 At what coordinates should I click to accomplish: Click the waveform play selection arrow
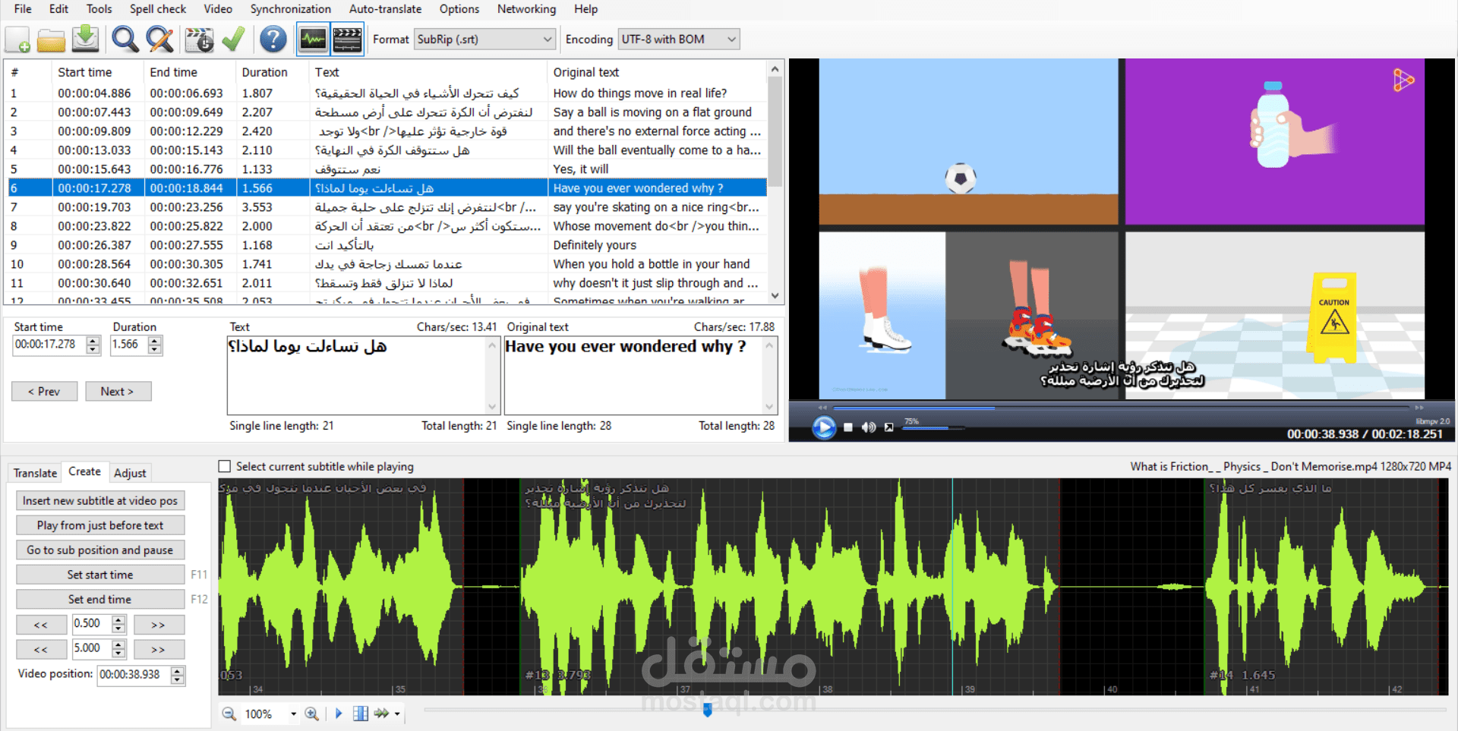[x=339, y=714]
